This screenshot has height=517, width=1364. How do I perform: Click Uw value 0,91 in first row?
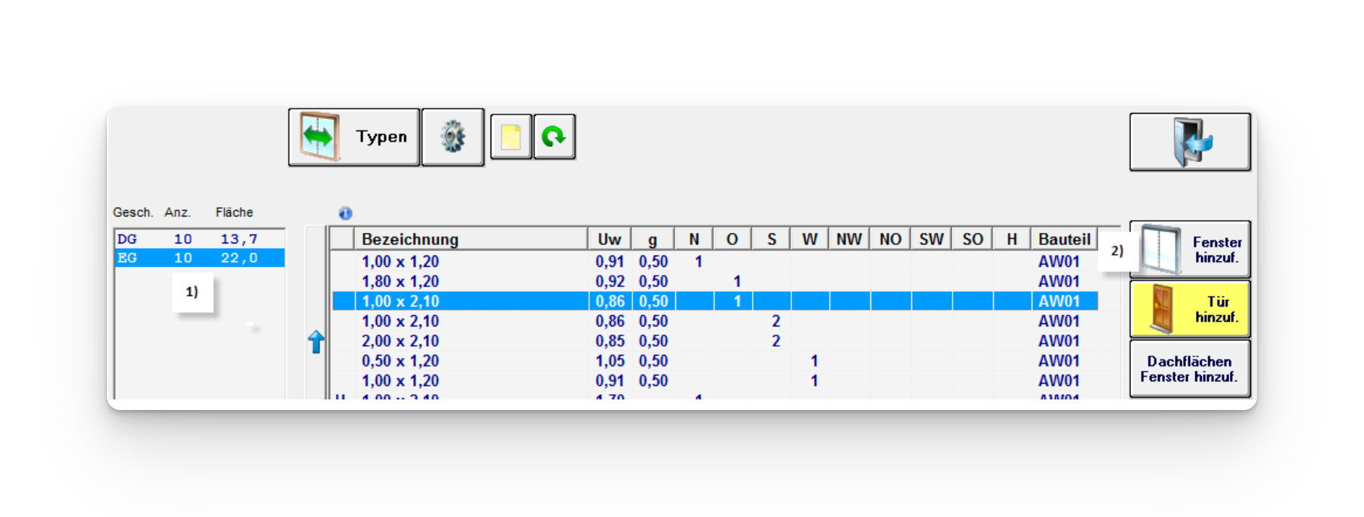pos(609,262)
